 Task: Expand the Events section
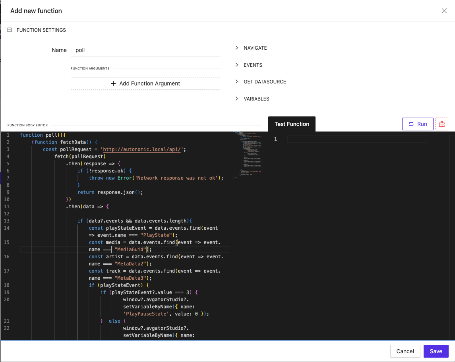tap(253, 65)
